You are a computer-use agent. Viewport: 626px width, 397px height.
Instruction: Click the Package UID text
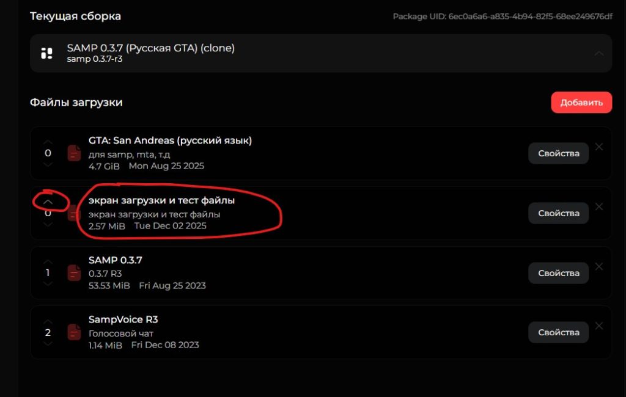pyautogui.click(x=502, y=16)
